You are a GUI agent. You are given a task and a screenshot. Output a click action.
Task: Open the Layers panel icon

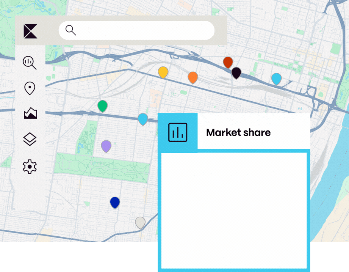tap(30, 139)
